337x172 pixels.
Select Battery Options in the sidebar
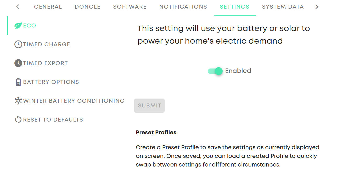click(x=51, y=82)
